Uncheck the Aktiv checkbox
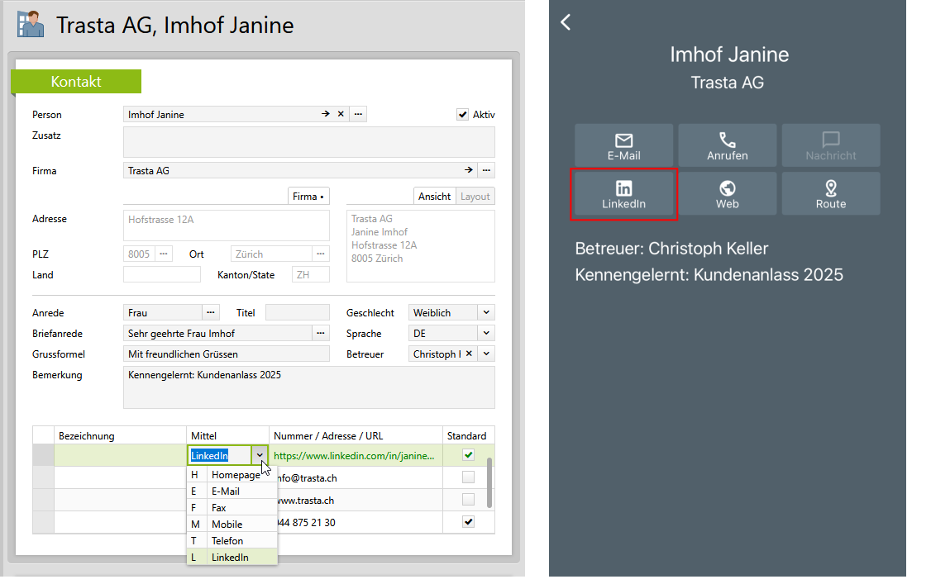The image size is (931, 584). [x=463, y=115]
